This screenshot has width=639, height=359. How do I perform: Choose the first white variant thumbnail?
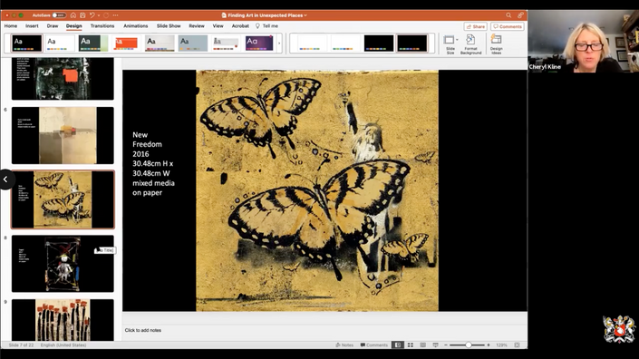click(312, 43)
